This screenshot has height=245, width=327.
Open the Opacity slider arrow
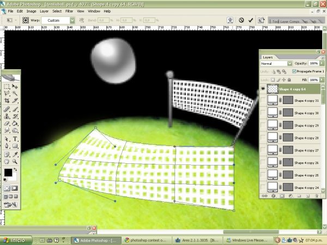click(322, 63)
